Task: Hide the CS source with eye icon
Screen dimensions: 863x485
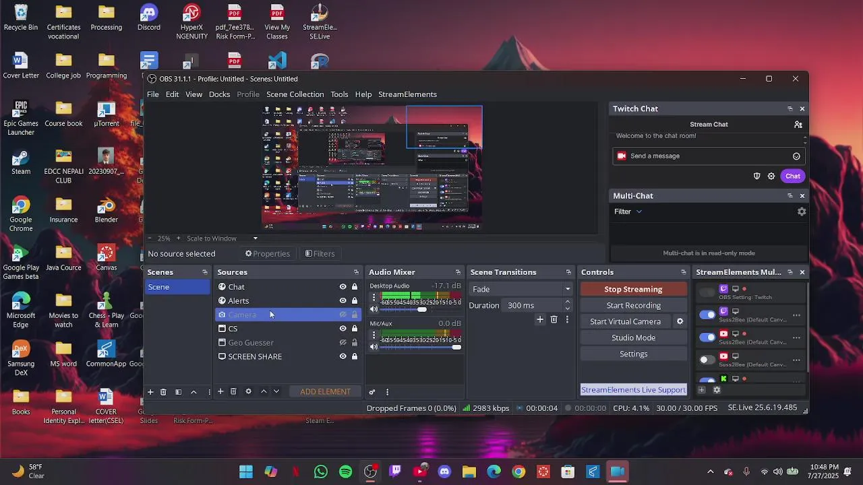Action: coord(343,329)
